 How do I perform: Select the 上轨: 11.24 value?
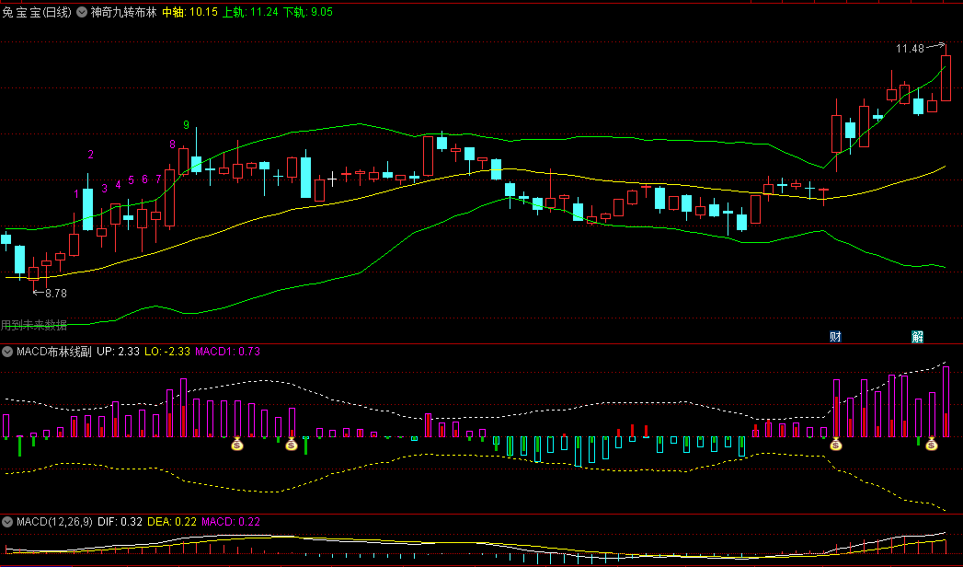[x=250, y=12]
